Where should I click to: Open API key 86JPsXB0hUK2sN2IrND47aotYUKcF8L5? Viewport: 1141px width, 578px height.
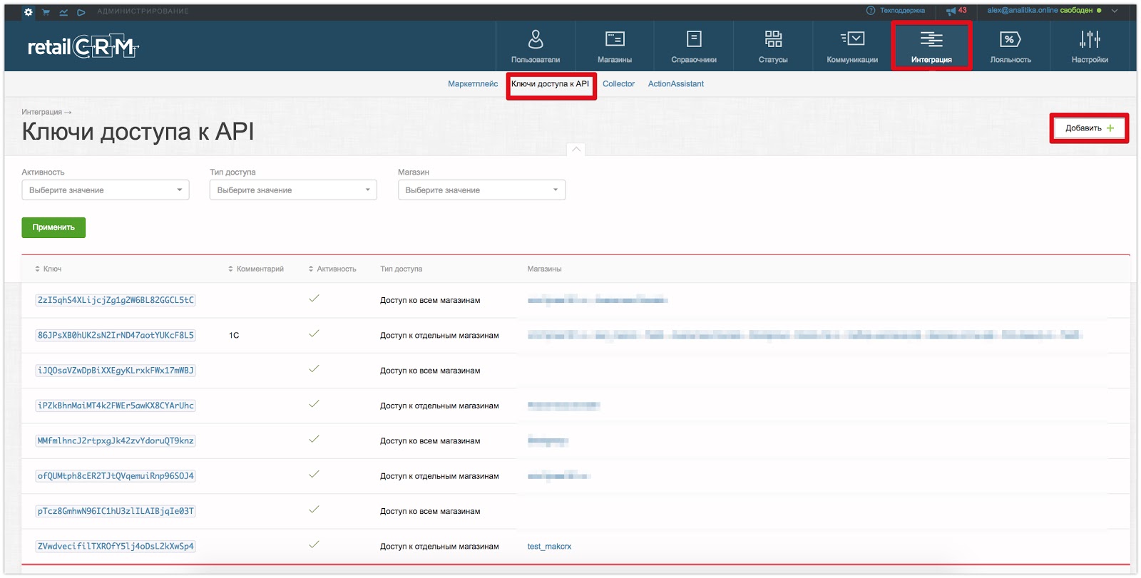click(116, 335)
